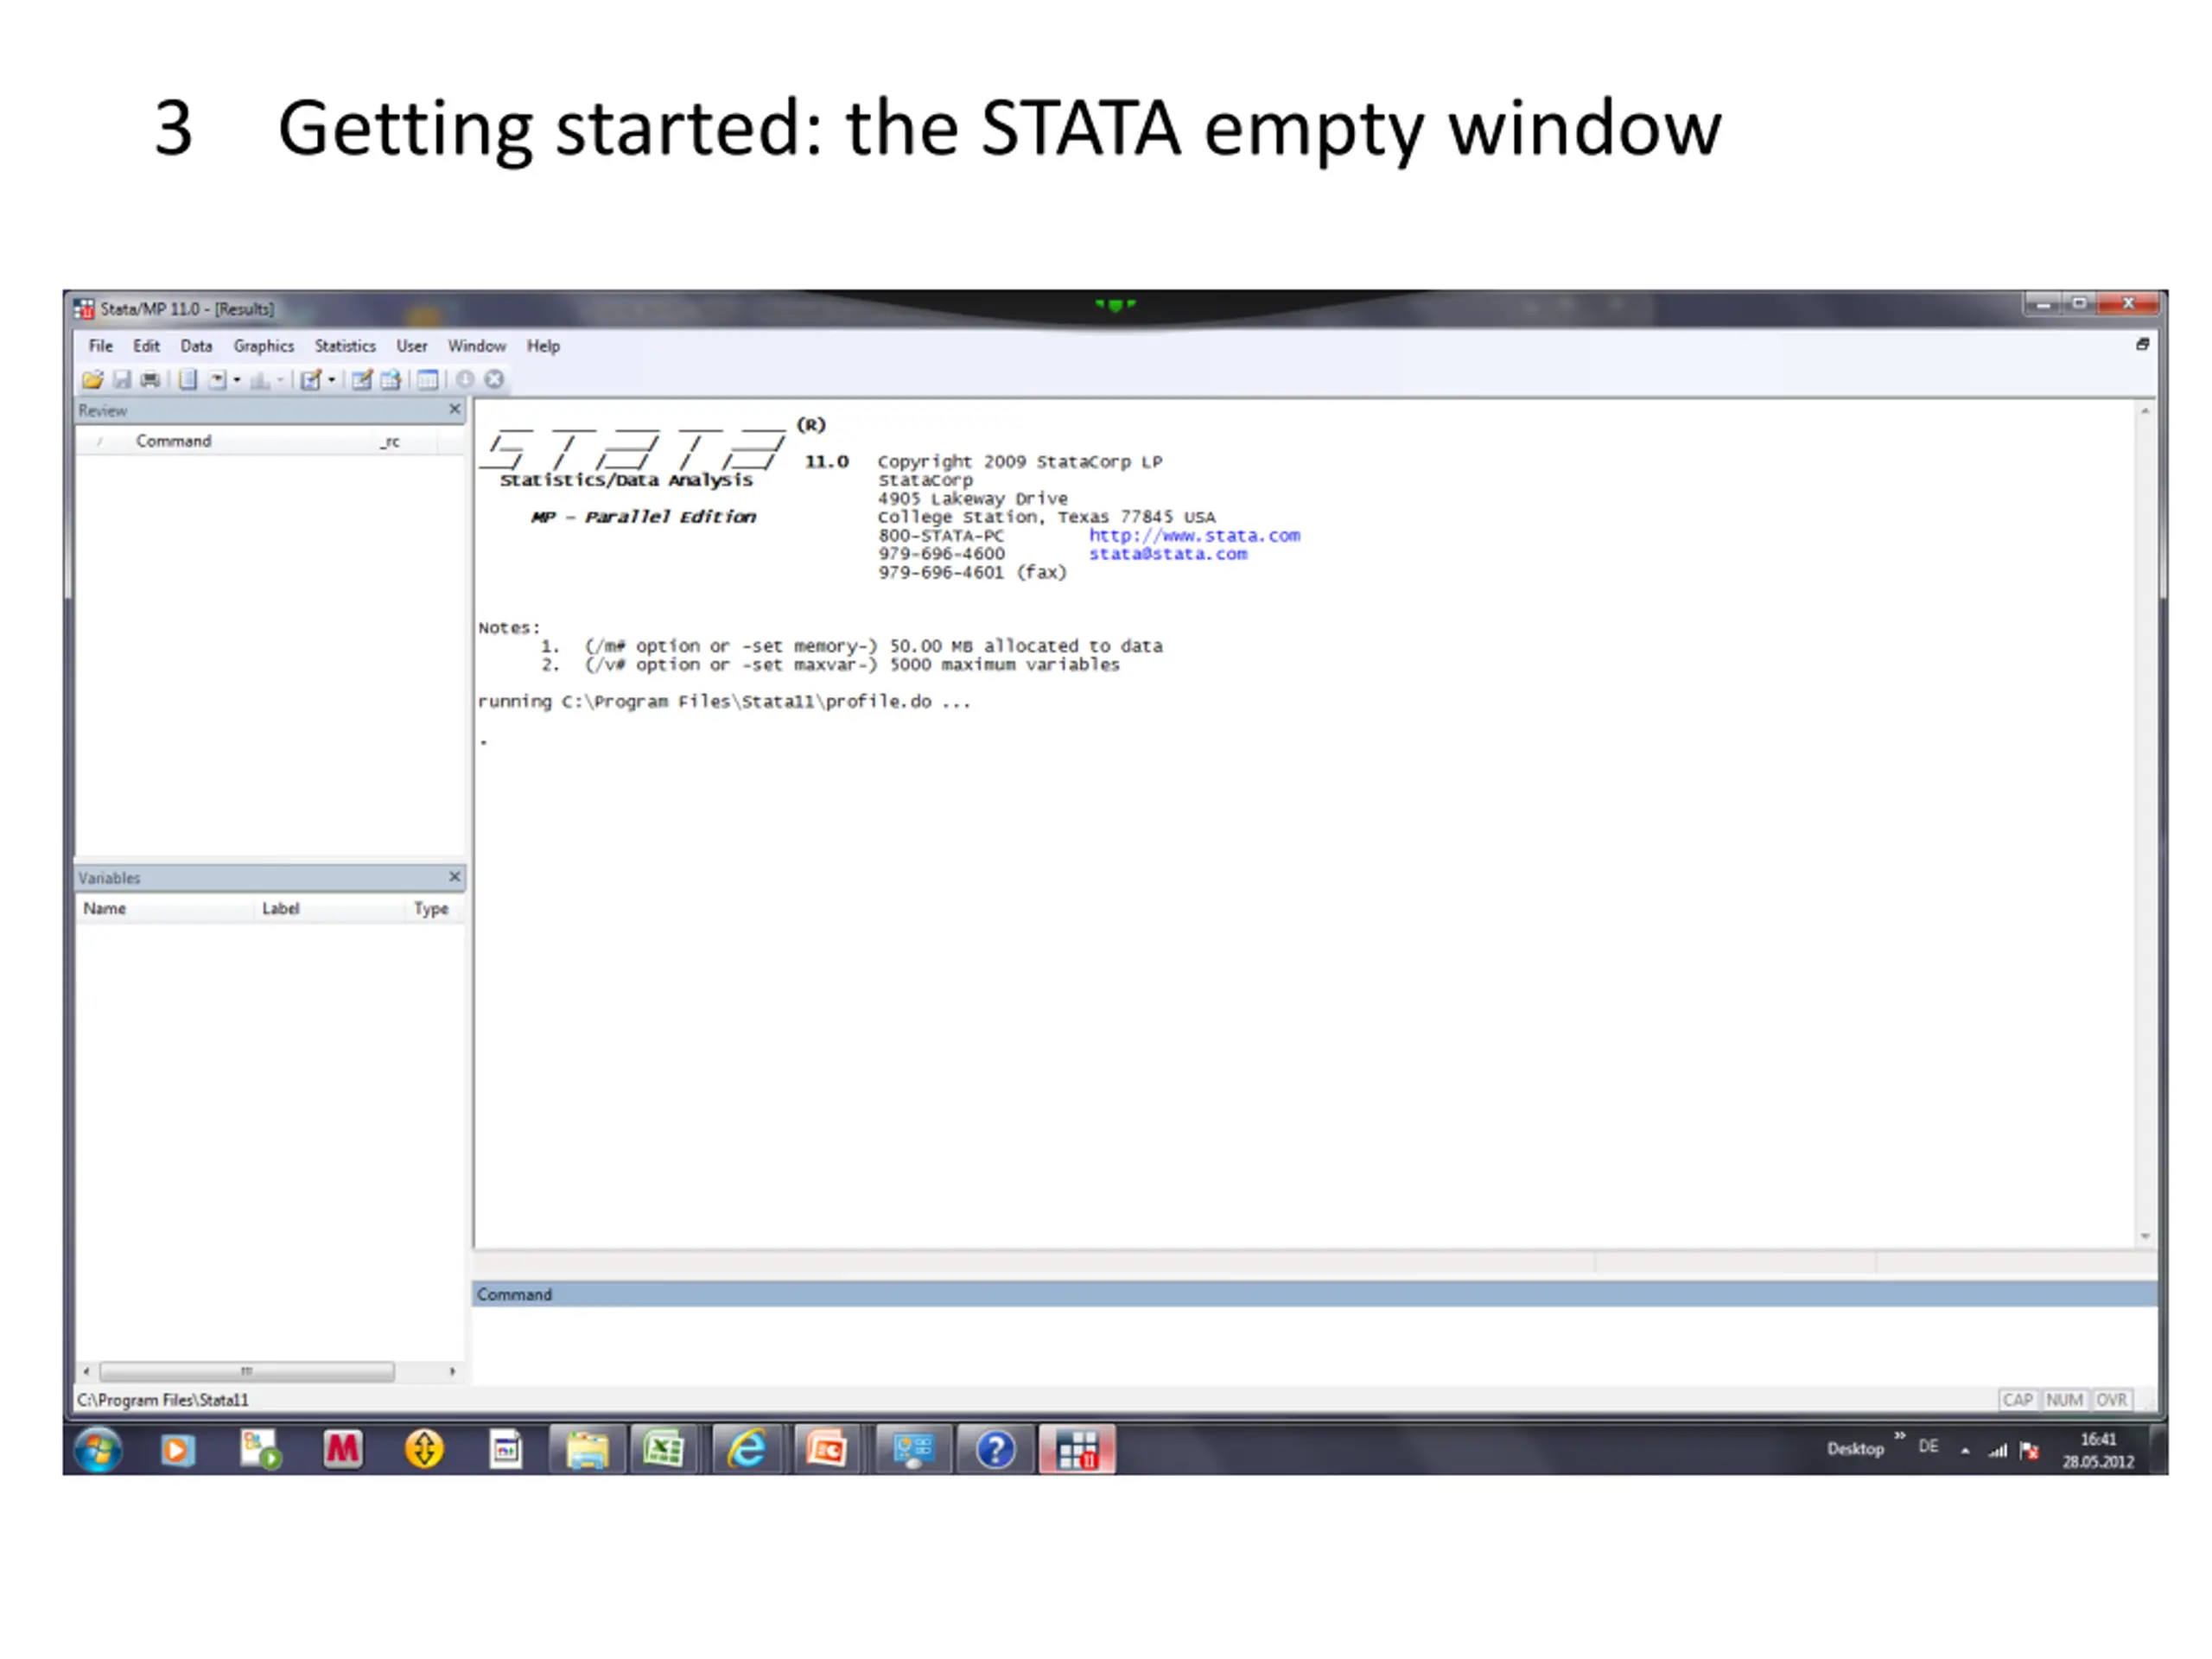The width and height of the screenshot is (2212, 1659).
Task: Click the stata@stata.com email link
Action: (1168, 554)
